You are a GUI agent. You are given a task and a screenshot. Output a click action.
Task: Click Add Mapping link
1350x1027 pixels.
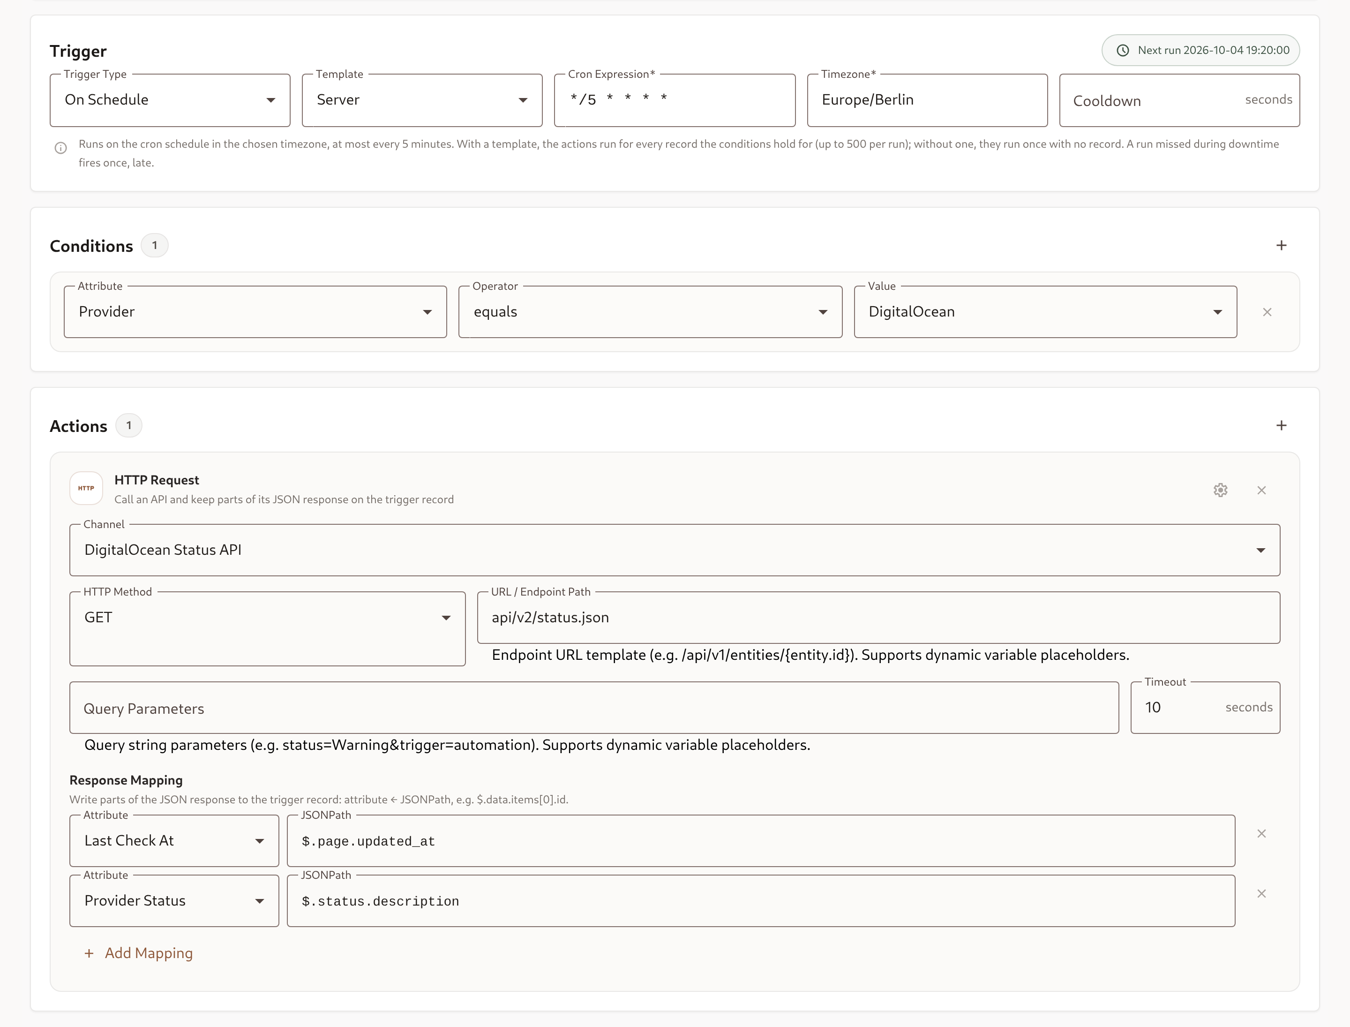tap(139, 953)
